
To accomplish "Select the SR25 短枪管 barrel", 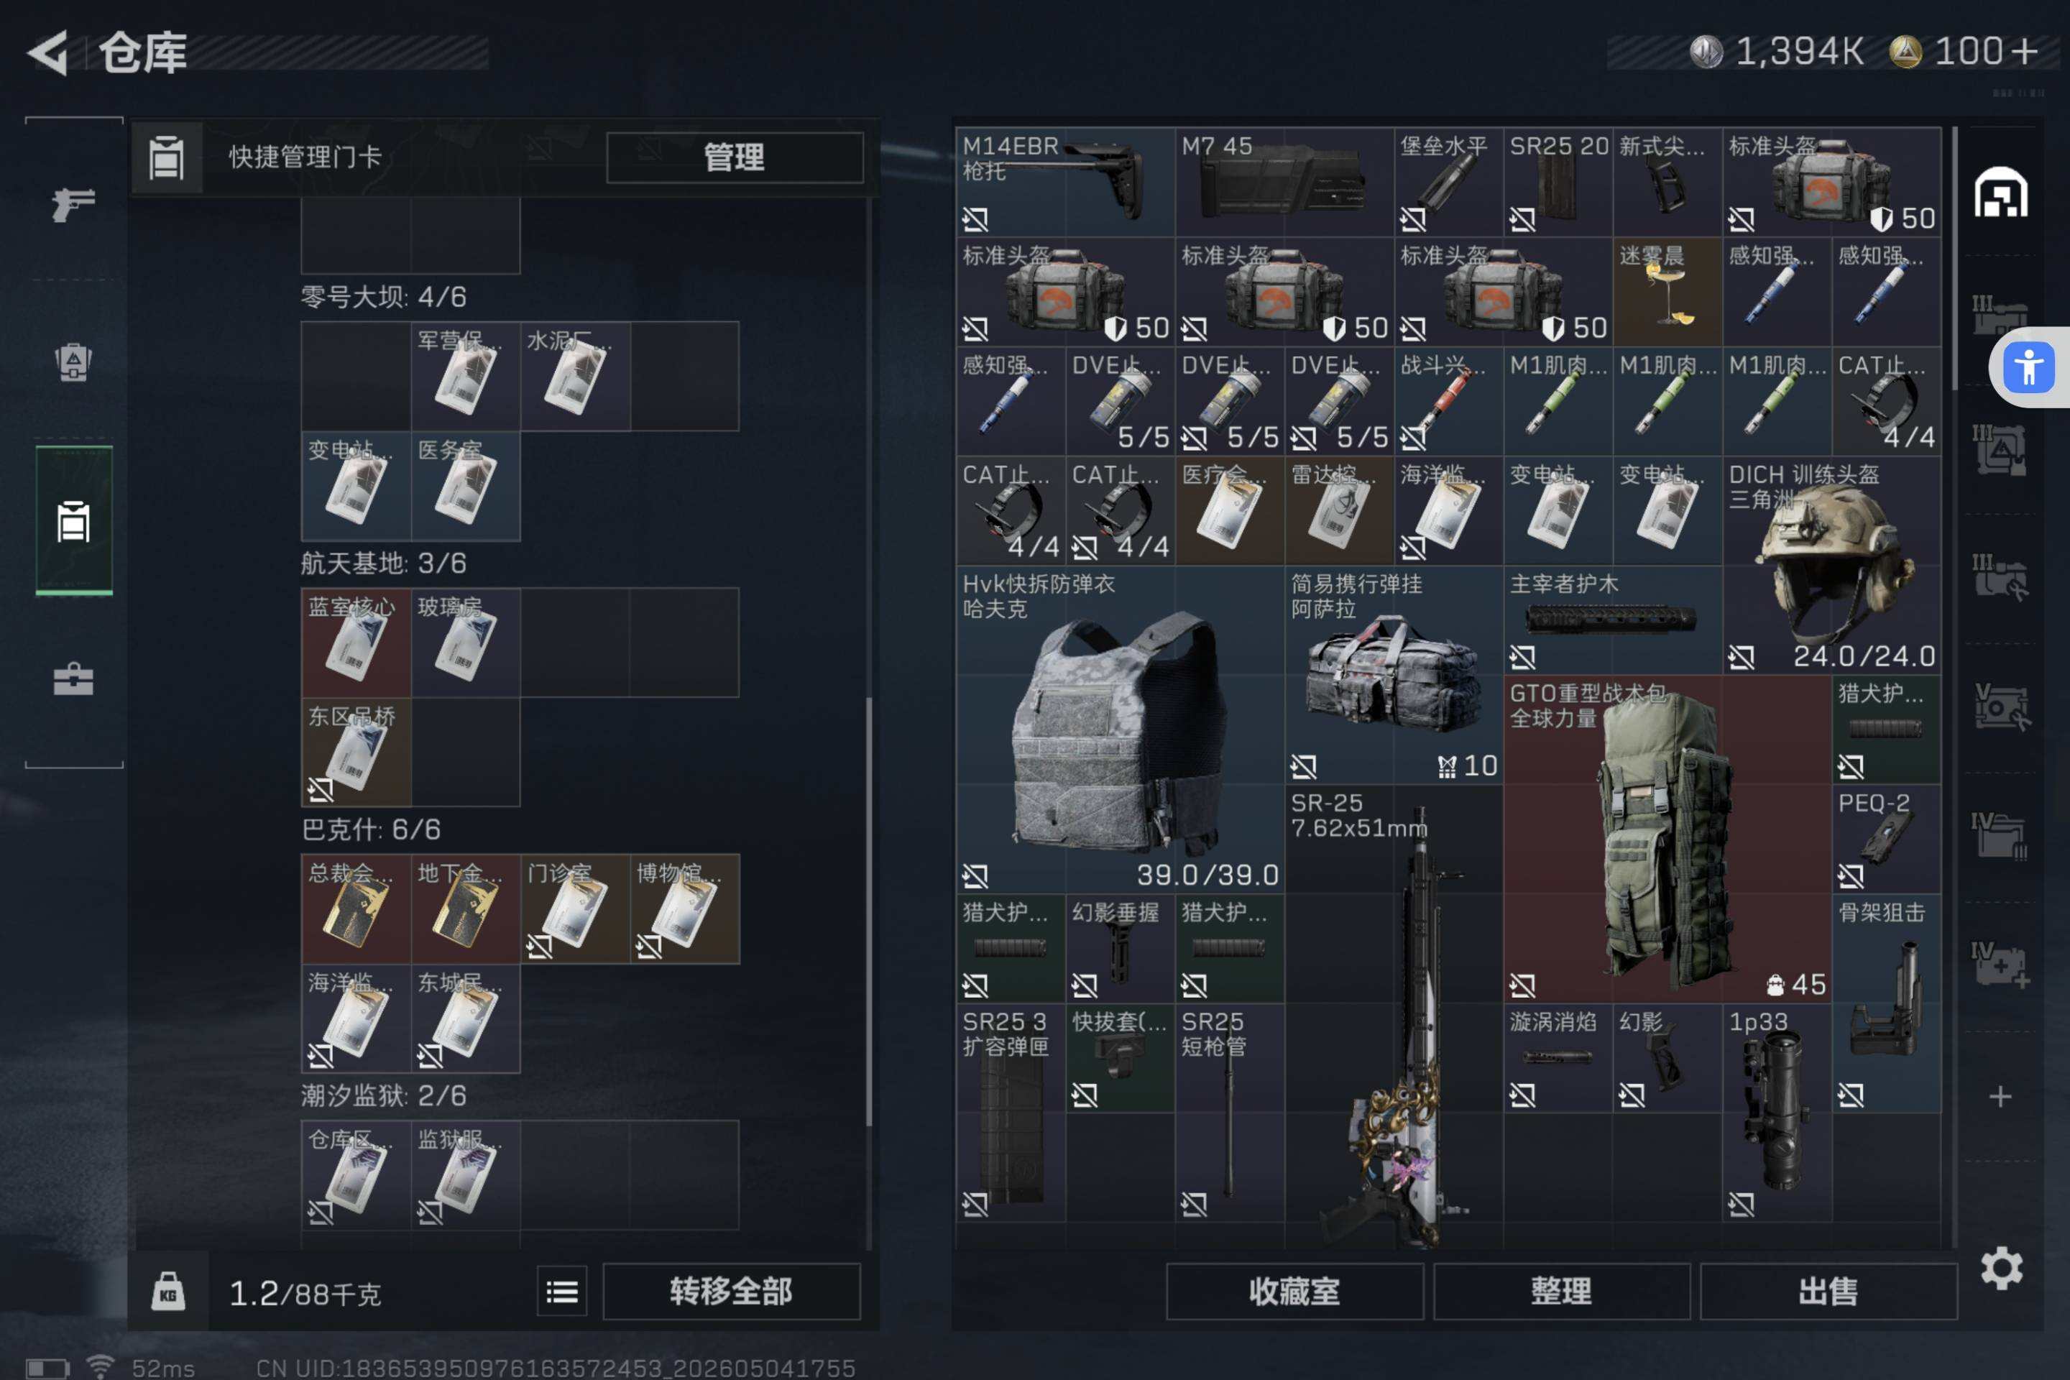I will tap(1230, 1113).
